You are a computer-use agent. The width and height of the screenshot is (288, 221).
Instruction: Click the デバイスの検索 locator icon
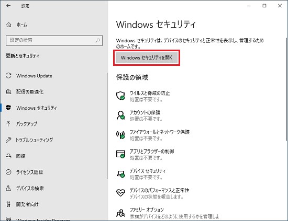click(8, 188)
